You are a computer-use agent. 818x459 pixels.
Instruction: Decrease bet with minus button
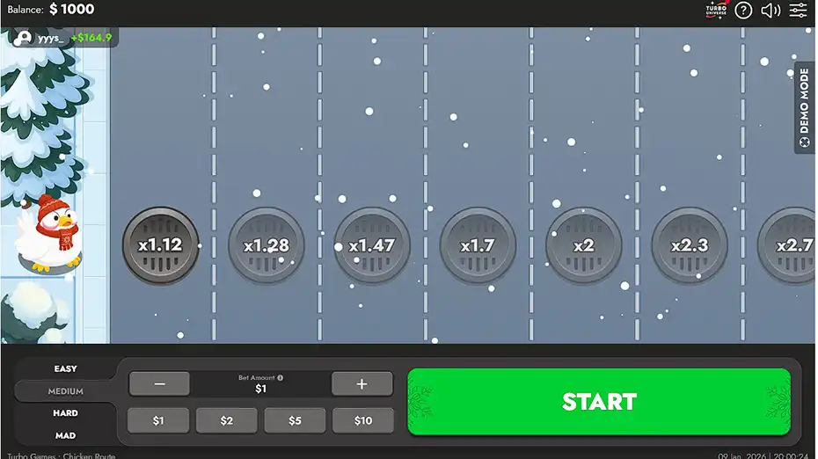(159, 384)
